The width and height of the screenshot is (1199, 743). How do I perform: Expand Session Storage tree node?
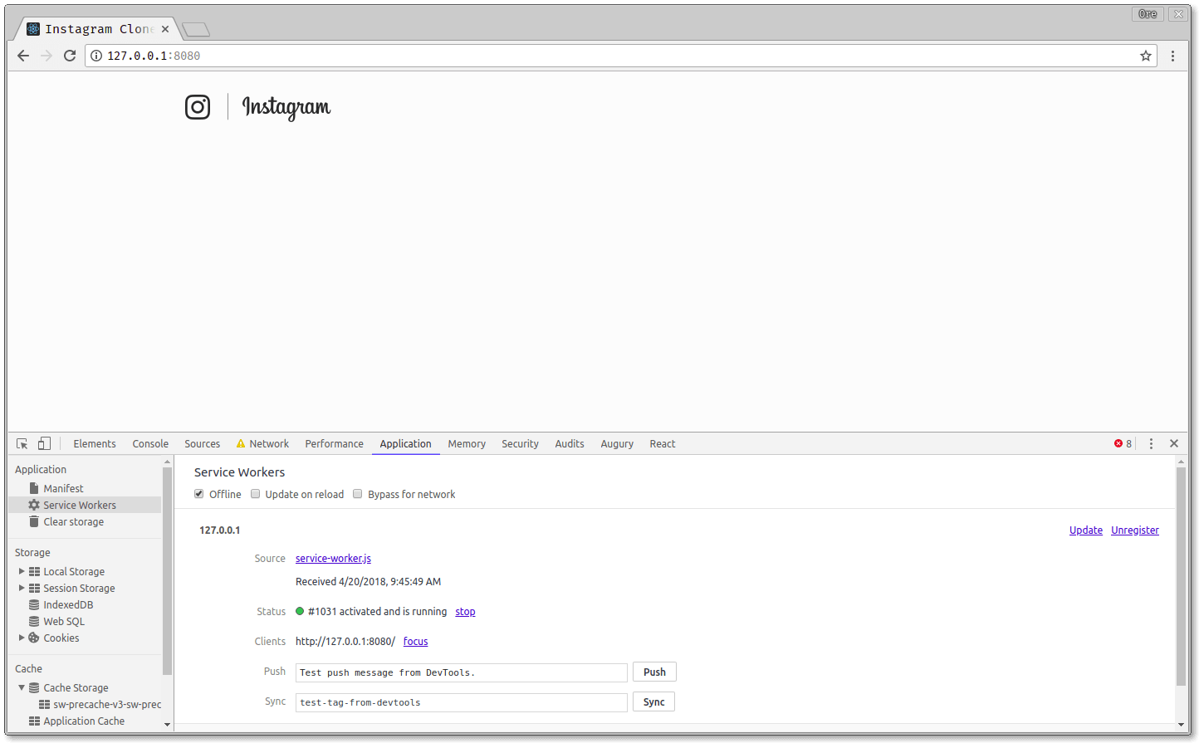[22, 588]
